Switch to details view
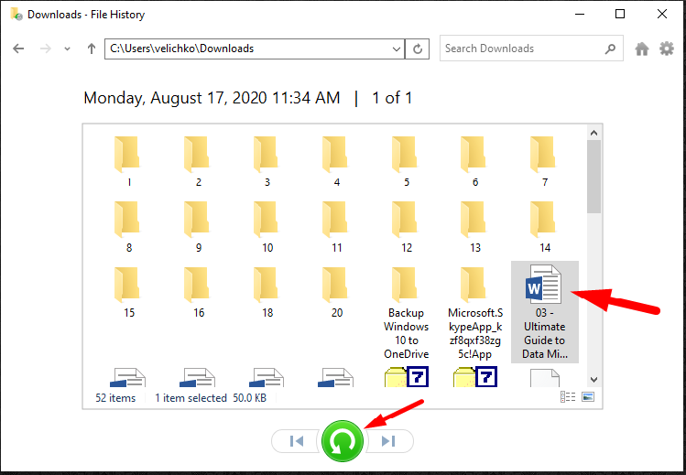Viewport: 686px width, 475px height. click(567, 397)
